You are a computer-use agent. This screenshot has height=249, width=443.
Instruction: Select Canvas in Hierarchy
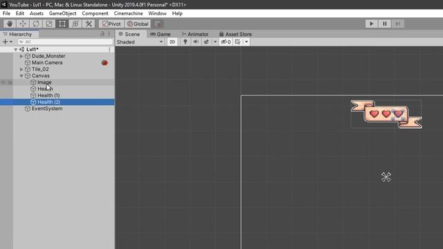point(40,75)
